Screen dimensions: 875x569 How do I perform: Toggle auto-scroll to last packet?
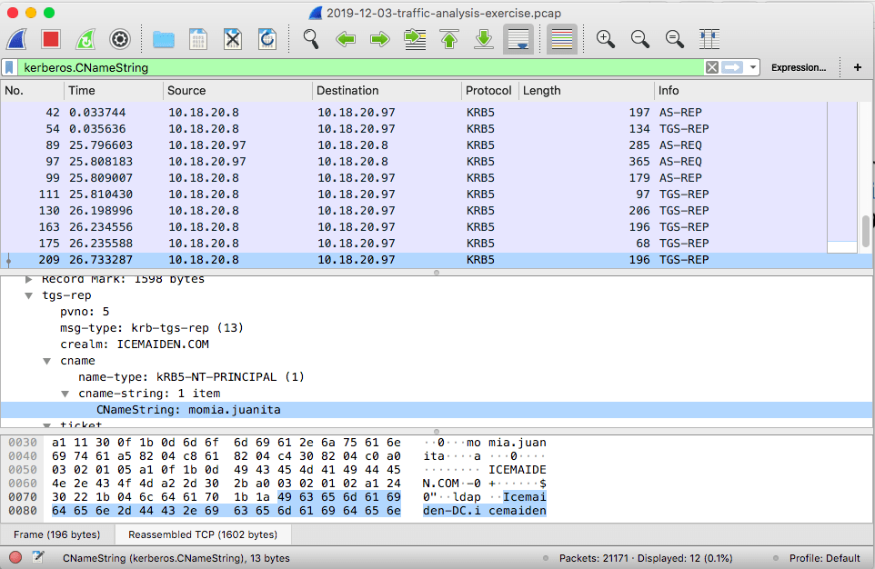tap(518, 40)
